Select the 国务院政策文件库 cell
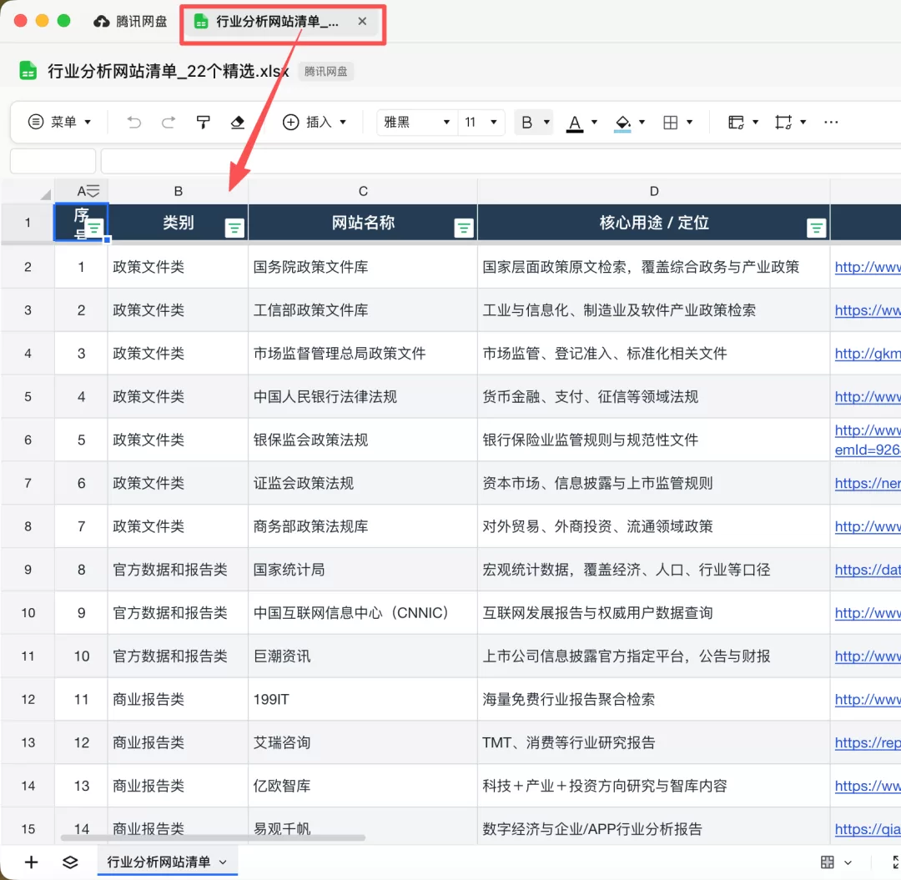 click(363, 267)
